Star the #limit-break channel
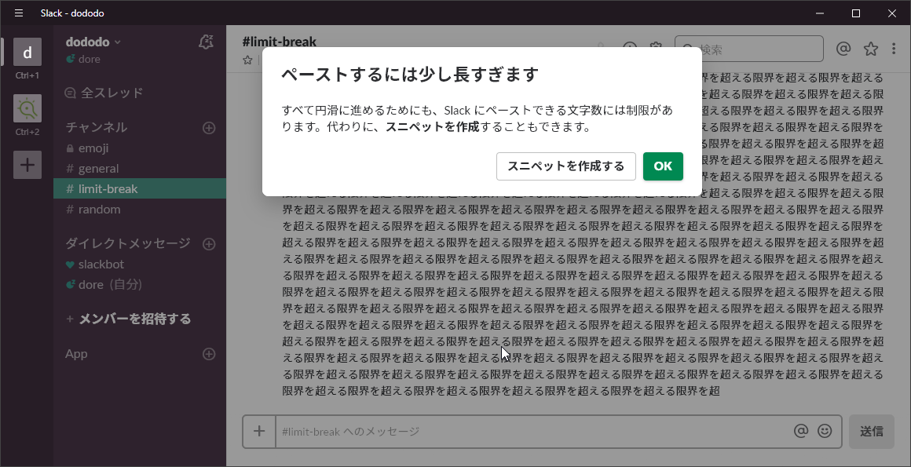This screenshot has width=911, height=467. (248, 60)
